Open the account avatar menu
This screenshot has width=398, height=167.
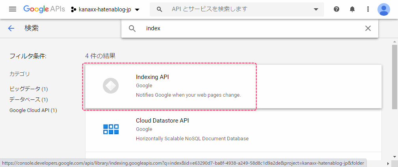(x=384, y=9)
